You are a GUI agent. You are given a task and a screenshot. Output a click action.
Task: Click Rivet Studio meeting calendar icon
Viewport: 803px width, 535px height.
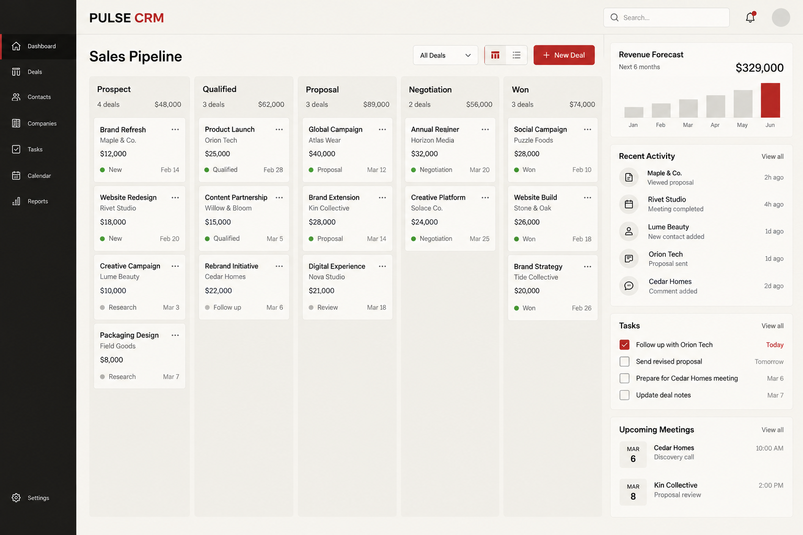click(629, 204)
